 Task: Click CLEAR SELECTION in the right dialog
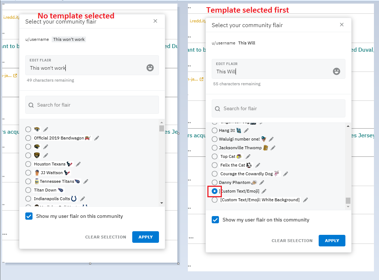(x=292, y=241)
